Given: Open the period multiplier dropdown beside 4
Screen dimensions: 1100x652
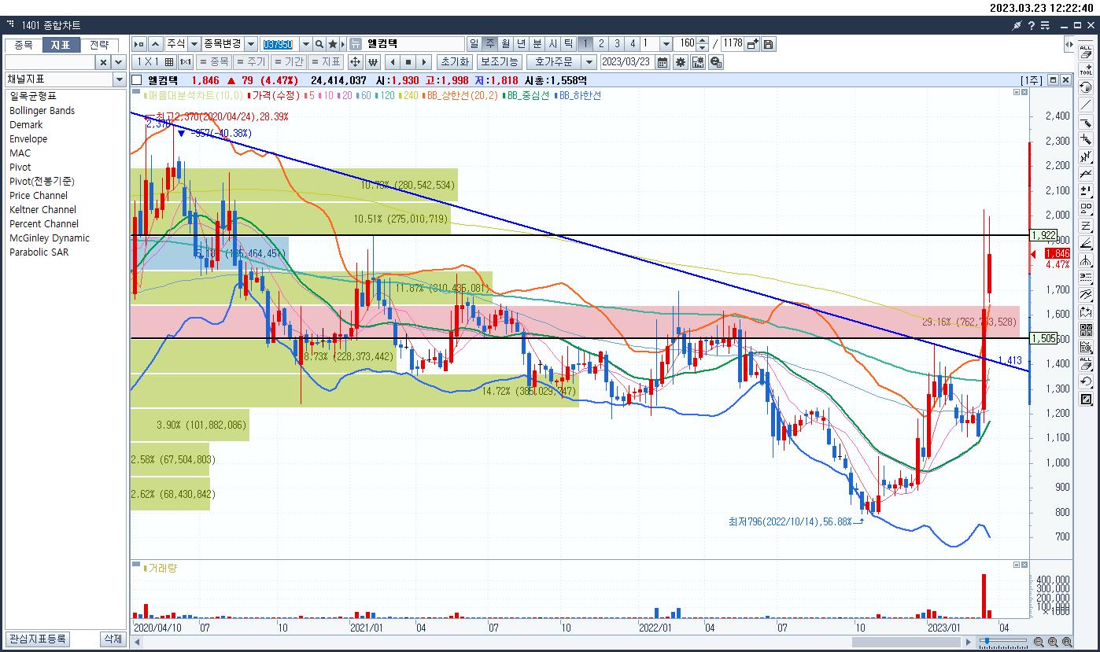Looking at the screenshot, I should [x=666, y=44].
